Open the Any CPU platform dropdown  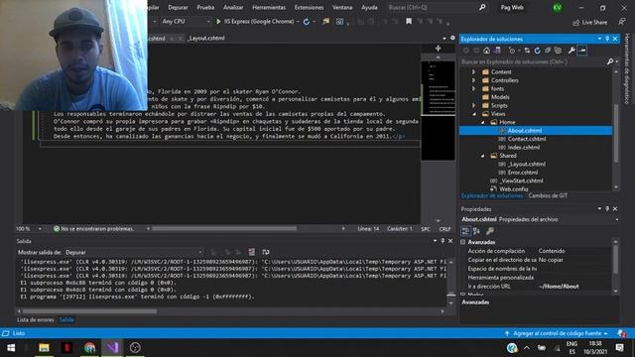pos(186,22)
